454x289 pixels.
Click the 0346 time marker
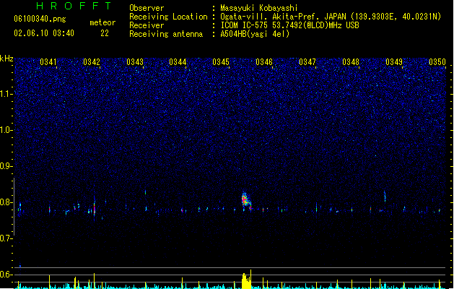coord(264,62)
